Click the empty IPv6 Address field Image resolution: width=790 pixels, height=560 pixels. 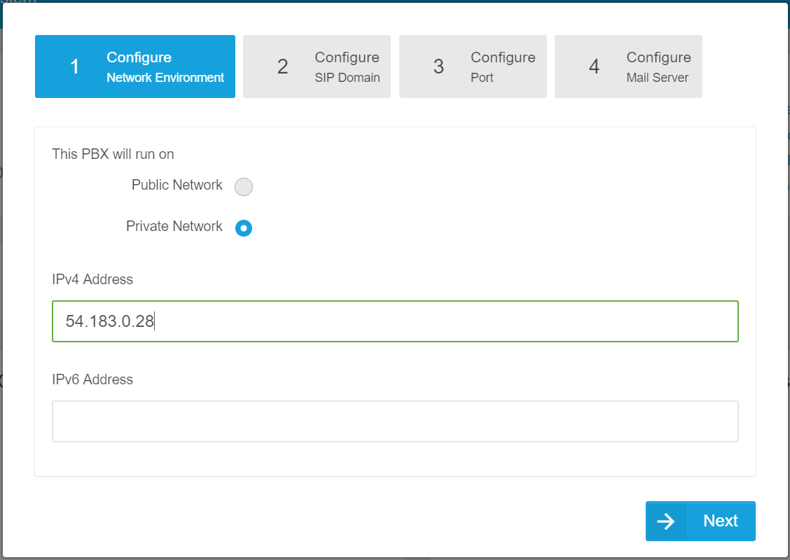point(395,421)
